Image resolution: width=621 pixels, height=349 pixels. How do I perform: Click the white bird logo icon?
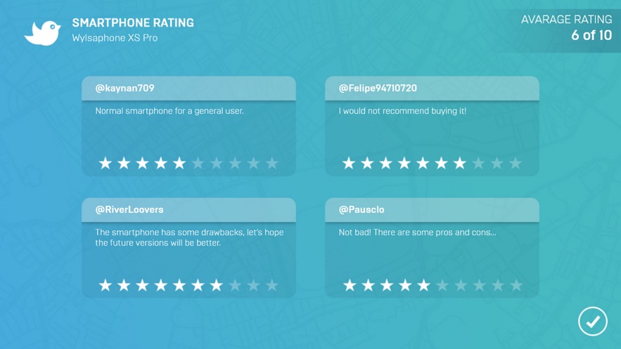coord(43,33)
